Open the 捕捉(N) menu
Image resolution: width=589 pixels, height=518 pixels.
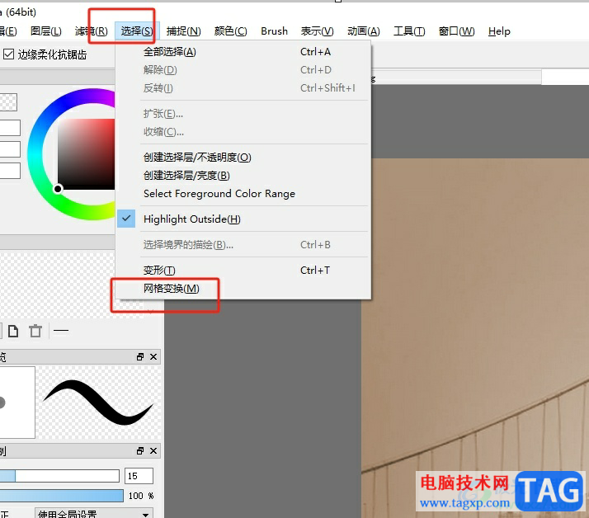click(x=184, y=31)
